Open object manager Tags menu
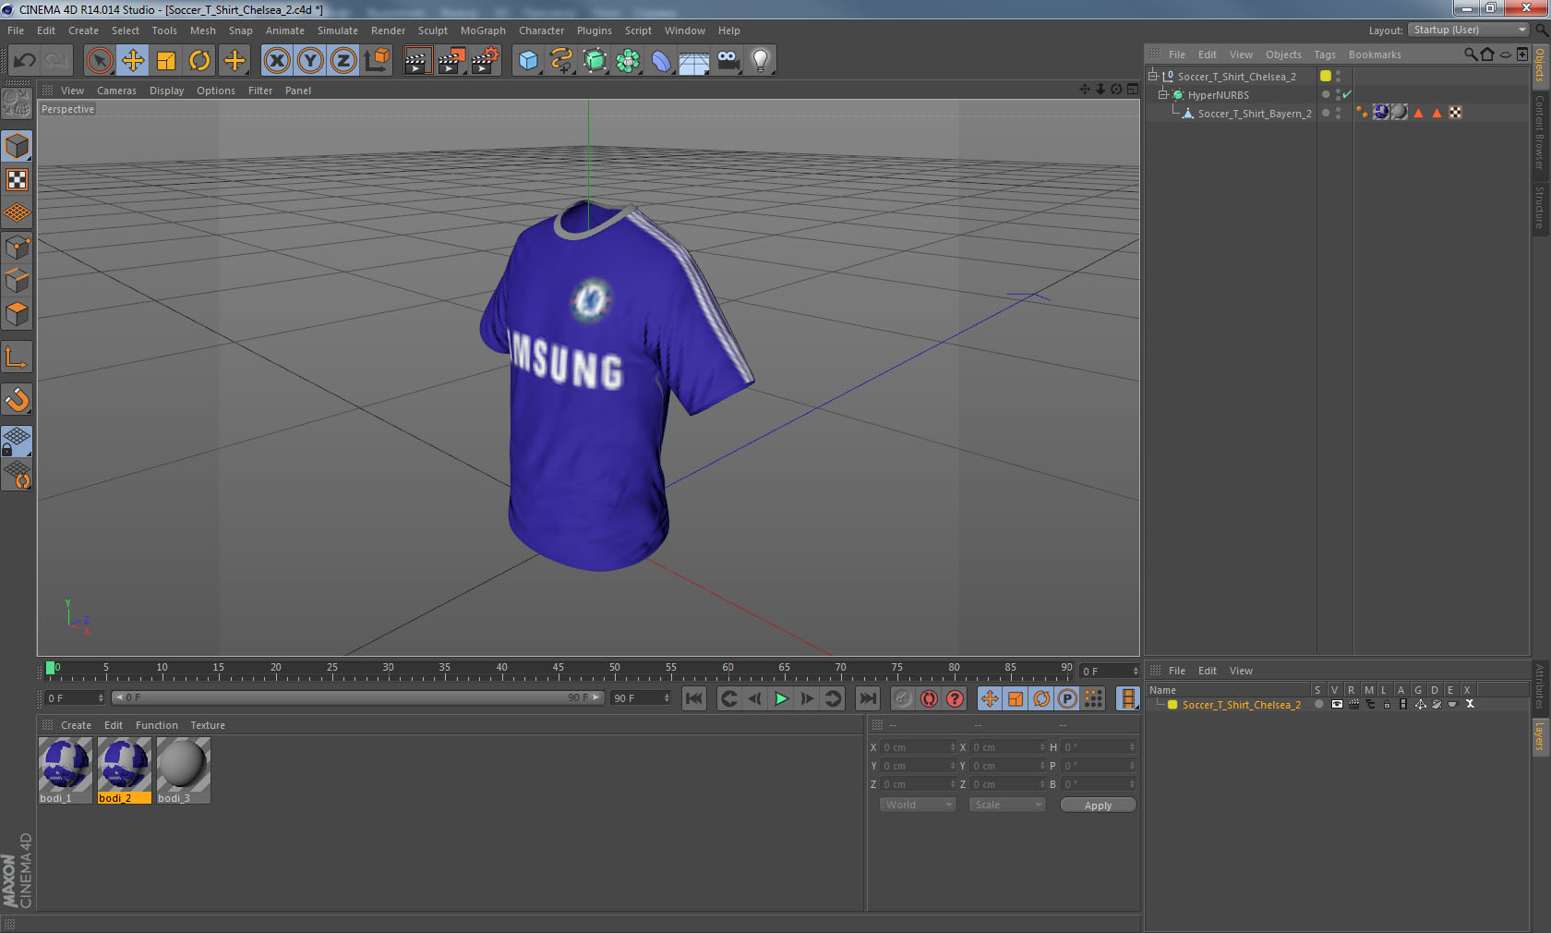Image resolution: width=1551 pixels, height=933 pixels. (x=1325, y=55)
